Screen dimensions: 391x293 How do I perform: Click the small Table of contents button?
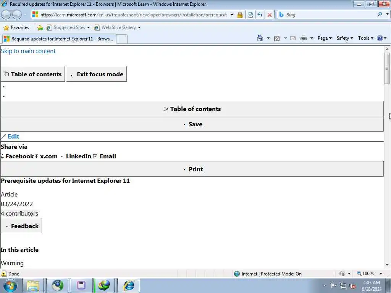33,74
